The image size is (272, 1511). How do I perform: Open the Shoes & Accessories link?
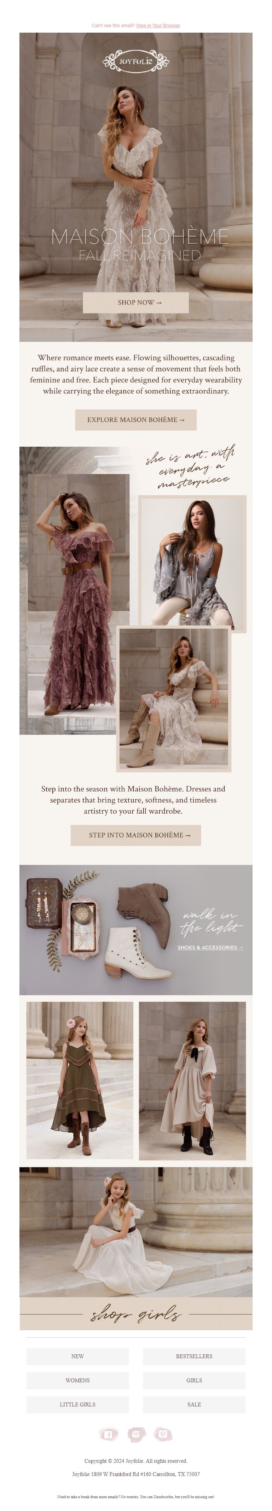click(x=211, y=947)
